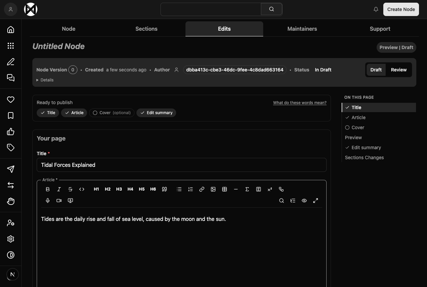Show the table of contents outline
This screenshot has height=287, width=427.
click(293, 201)
